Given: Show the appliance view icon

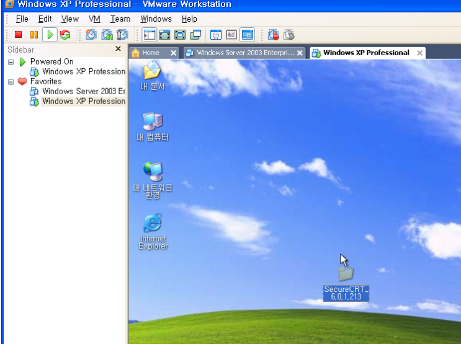Looking at the screenshot, I should [x=231, y=35].
